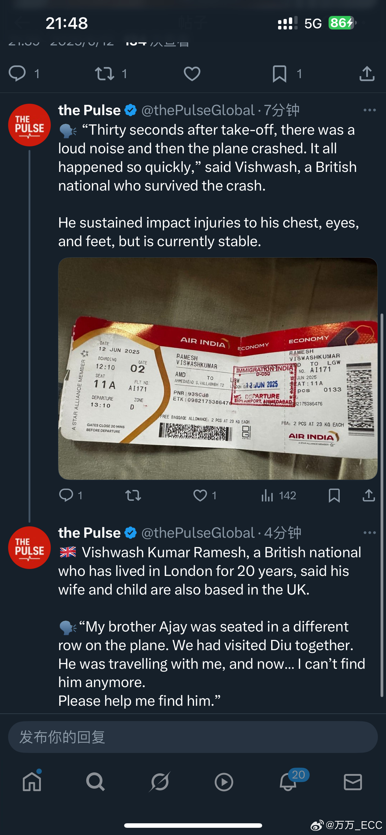The image size is (386, 835).
Task: Go to Home tab
Action: [32, 782]
